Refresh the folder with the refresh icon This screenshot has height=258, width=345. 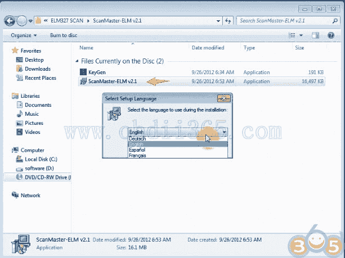point(228,21)
